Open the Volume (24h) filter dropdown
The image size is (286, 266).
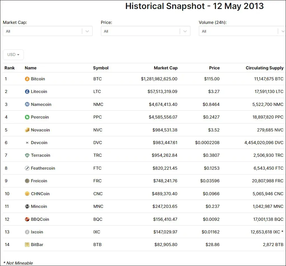(x=242, y=31)
